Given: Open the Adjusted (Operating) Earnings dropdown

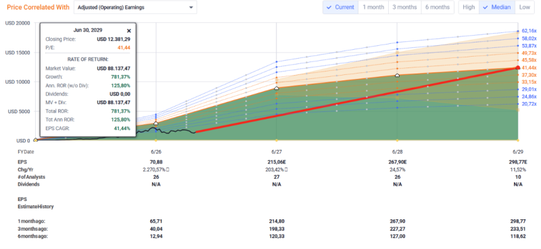Looking at the screenshot, I should 135,7.
